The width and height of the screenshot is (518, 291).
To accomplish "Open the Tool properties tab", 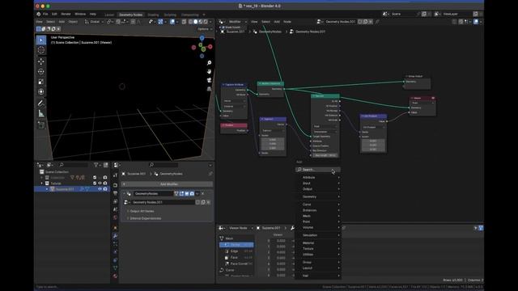I will point(115,175).
